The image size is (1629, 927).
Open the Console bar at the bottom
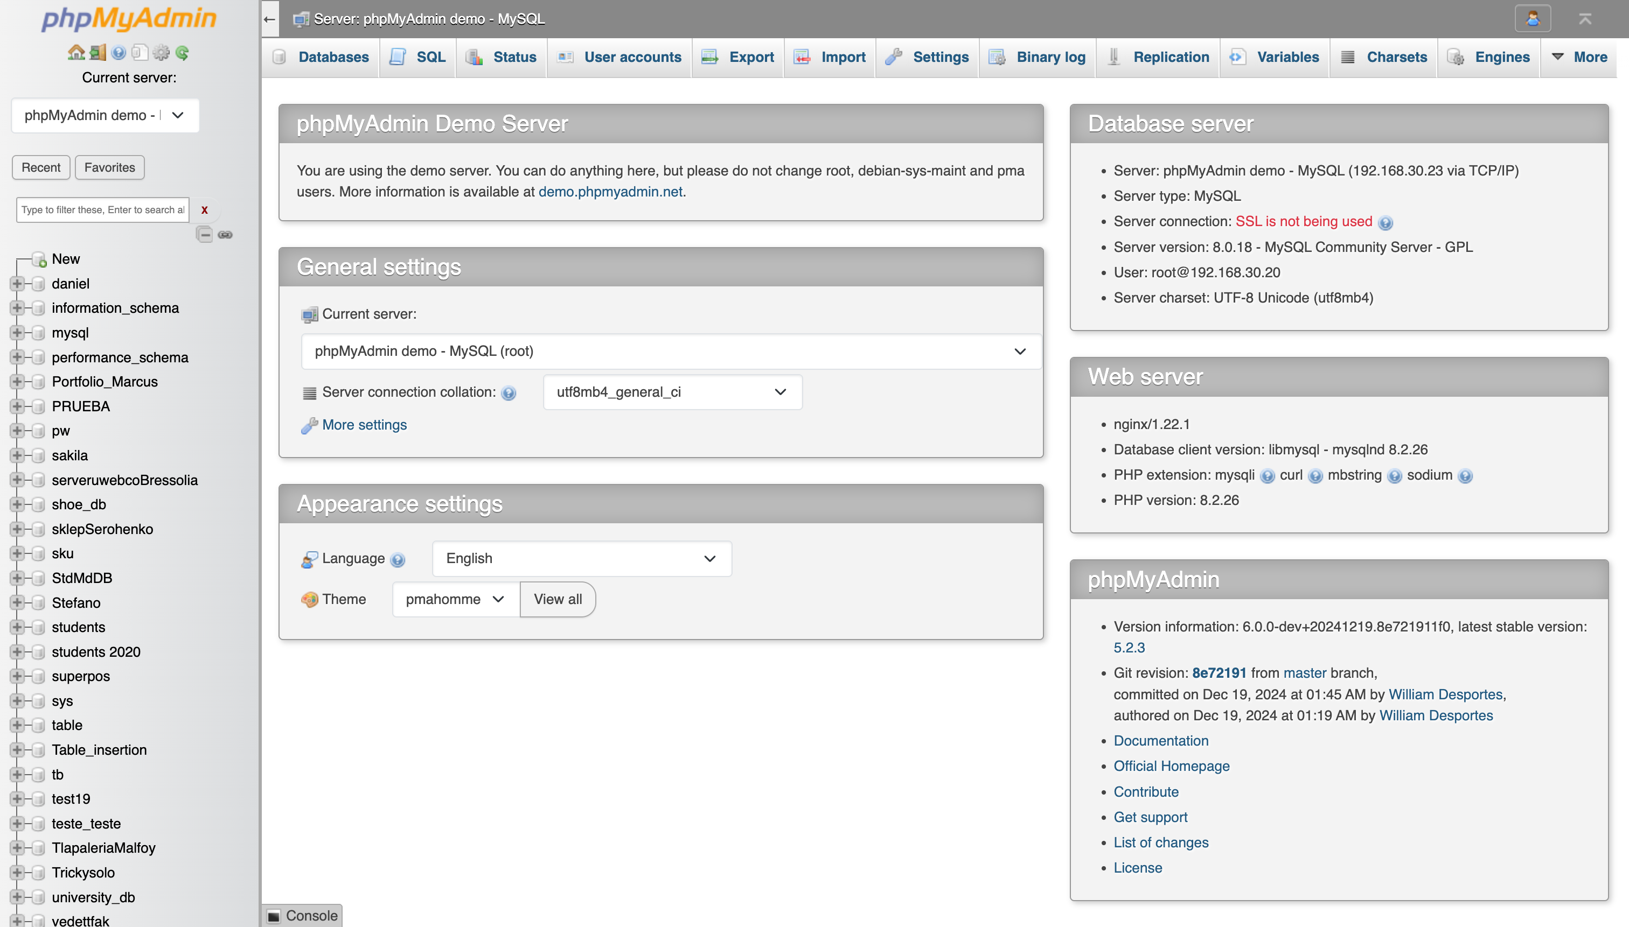(x=302, y=916)
